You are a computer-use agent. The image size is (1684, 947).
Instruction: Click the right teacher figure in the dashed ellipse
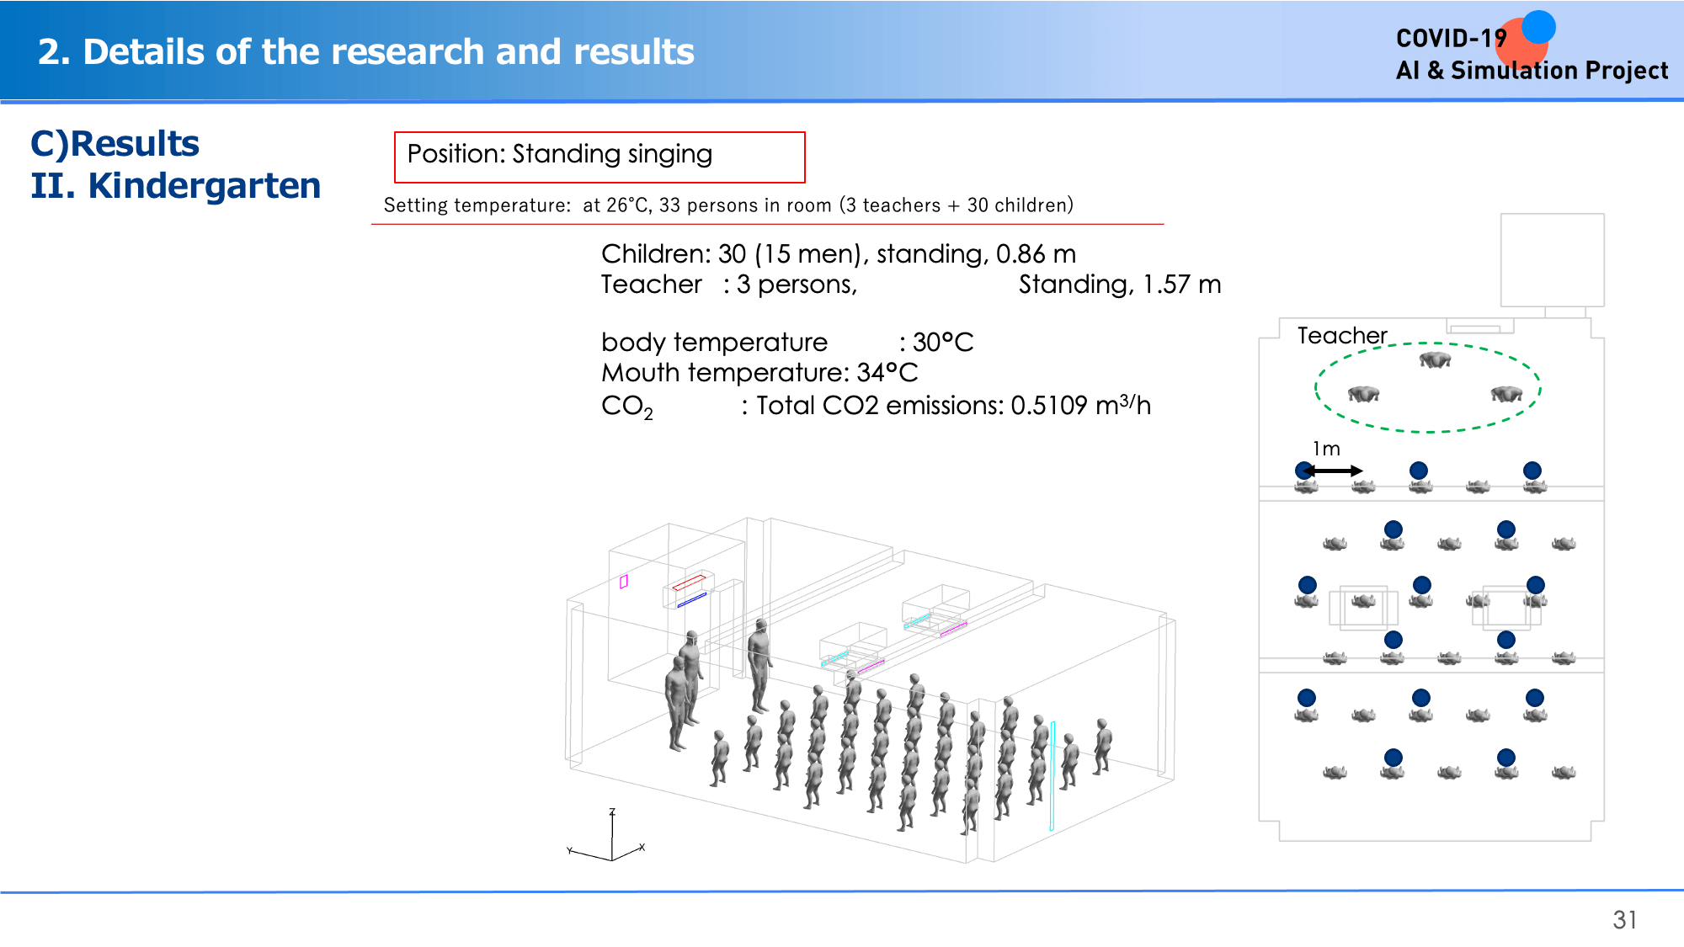(x=1507, y=394)
